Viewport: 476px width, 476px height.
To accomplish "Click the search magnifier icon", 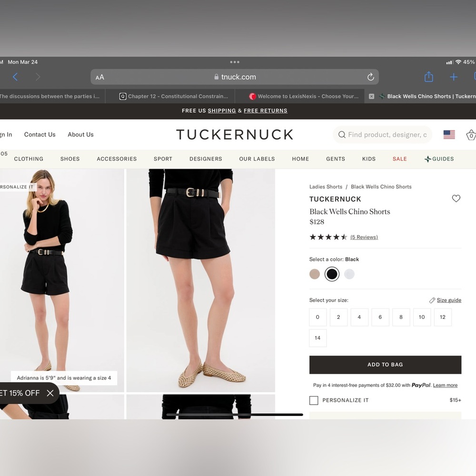I will click(342, 135).
